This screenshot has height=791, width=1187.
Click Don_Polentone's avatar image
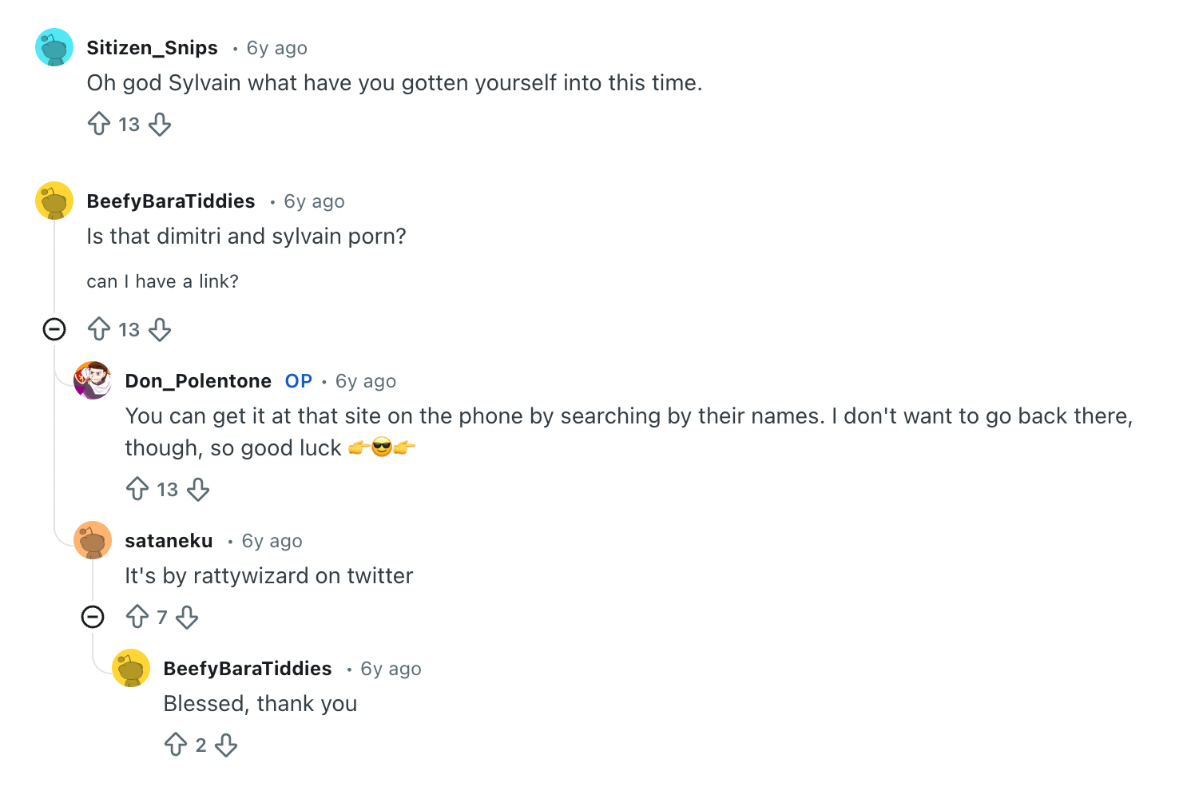click(93, 380)
